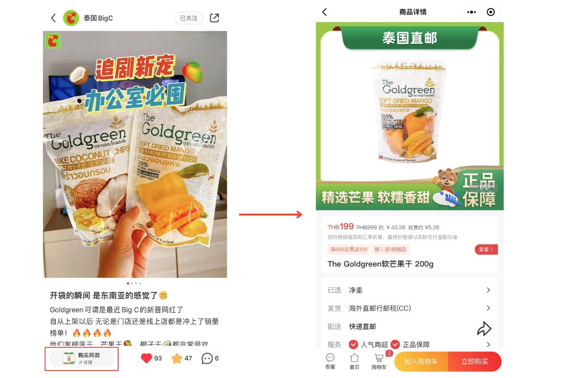Open comments via the speech bubble icon
This screenshot has width=567, height=378.
point(207,359)
